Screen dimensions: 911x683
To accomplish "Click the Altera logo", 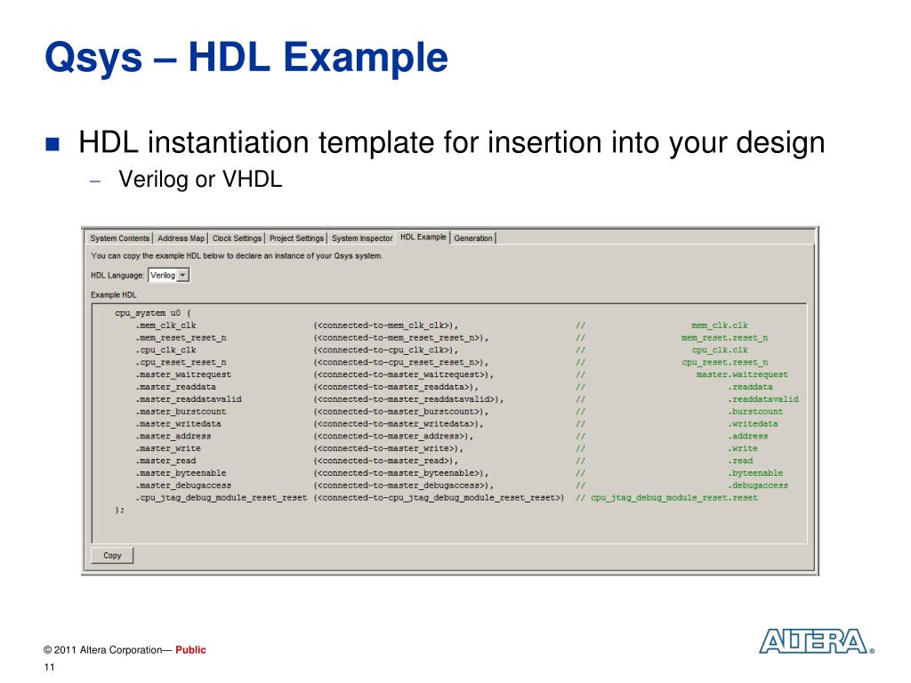I will click(x=816, y=641).
